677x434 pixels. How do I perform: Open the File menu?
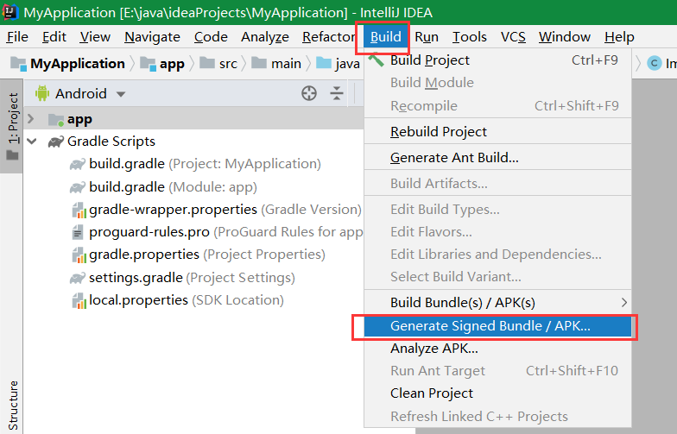tap(17, 37)
